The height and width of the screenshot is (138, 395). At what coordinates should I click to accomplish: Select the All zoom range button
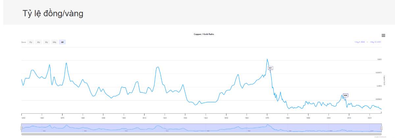pyautogui.click(x=62, y=42)
